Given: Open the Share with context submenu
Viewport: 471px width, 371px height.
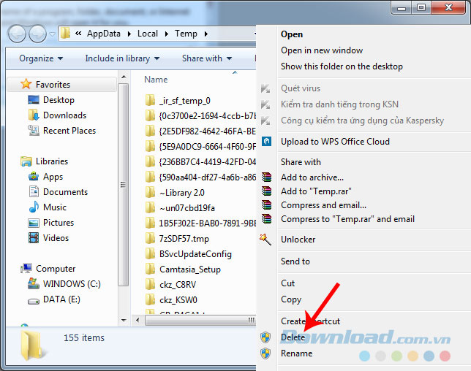Looking at the screenshot, I should point(301,162).
